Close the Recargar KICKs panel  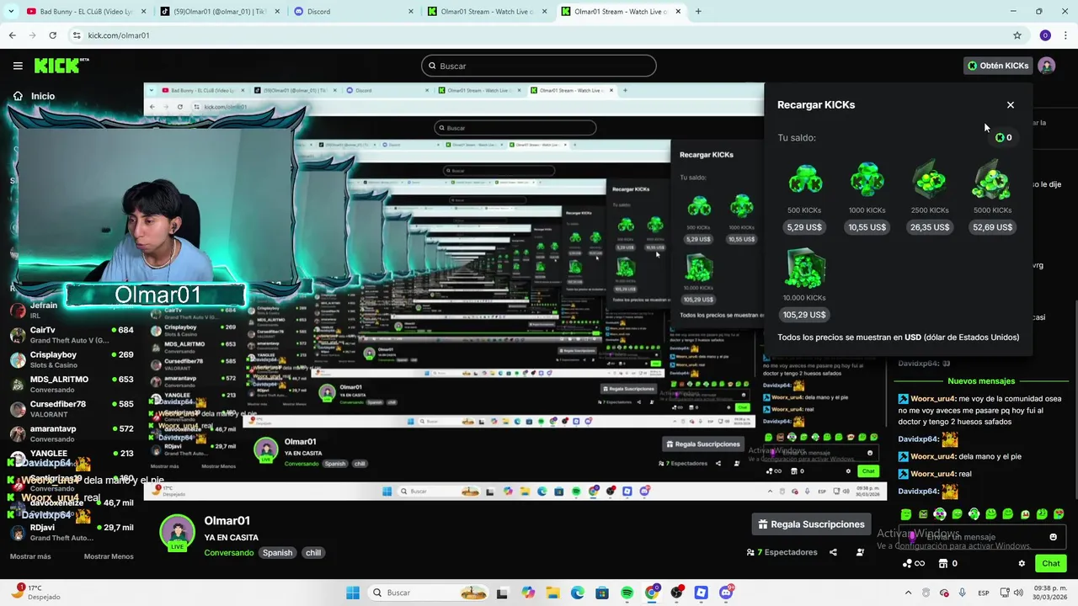tap(1011, 105)
